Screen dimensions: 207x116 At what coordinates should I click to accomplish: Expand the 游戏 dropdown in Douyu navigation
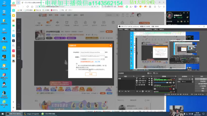tap(76, 15)
